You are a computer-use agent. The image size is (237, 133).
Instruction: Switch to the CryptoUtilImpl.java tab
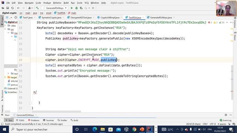pos(110,17)
